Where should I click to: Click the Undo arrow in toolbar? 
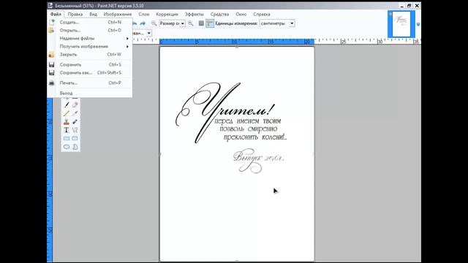click(135, 23)
